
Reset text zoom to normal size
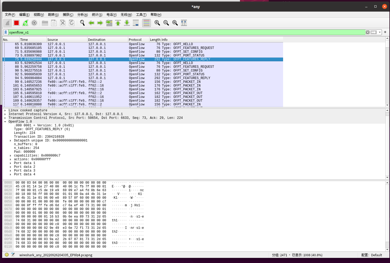pos(175,23)
